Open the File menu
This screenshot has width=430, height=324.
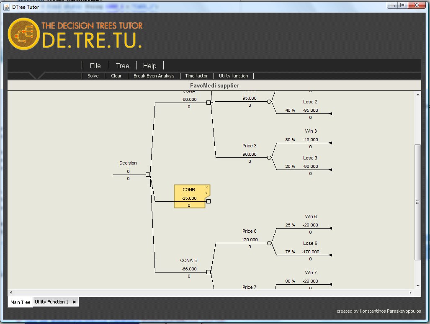click(x=95, y=66)
